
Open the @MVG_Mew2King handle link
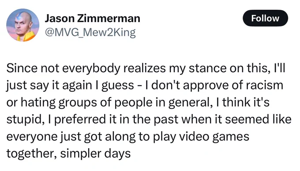click(90, 32)
